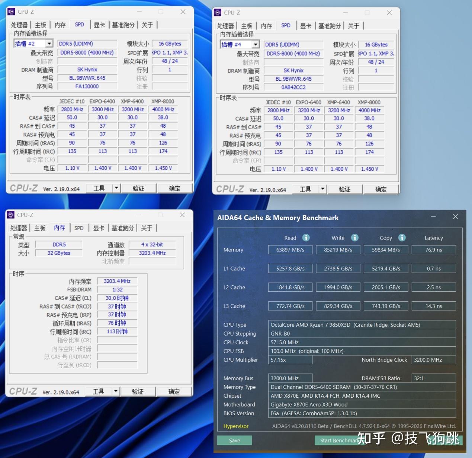Click CPU-Z app icon in slot #4 window

[x=218, y=13]
